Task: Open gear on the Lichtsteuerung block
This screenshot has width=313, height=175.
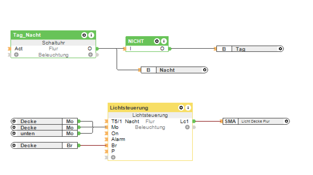Action: tap(181, 108)
